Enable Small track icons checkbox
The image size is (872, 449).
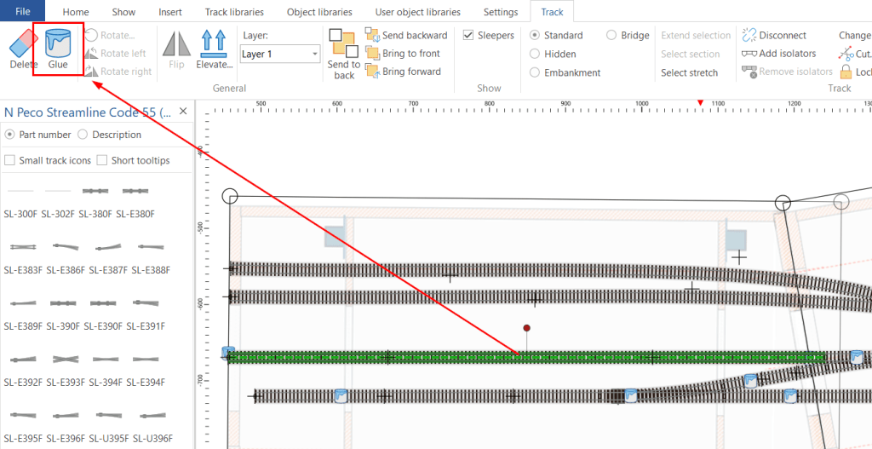point(10,160)
